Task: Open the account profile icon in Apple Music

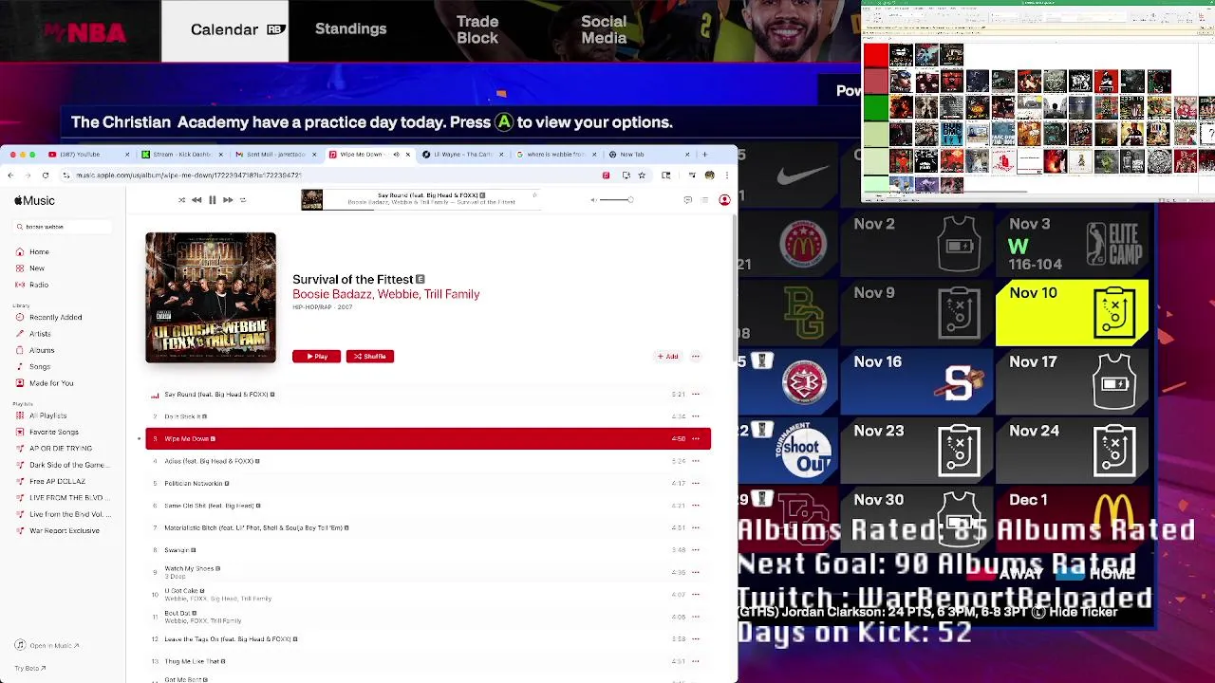Action: (x=724, y=200)
